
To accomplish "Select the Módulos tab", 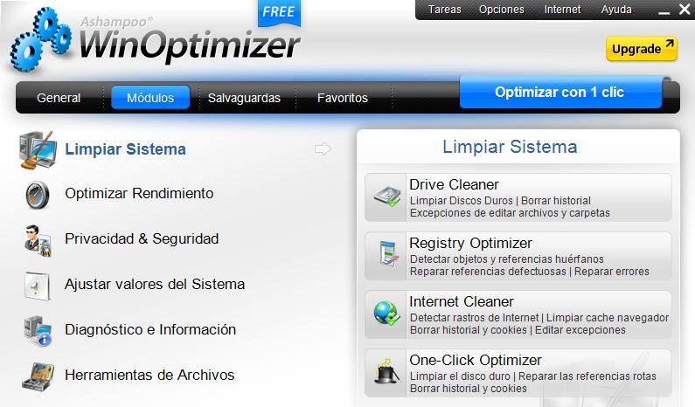I will coord(150,98).
